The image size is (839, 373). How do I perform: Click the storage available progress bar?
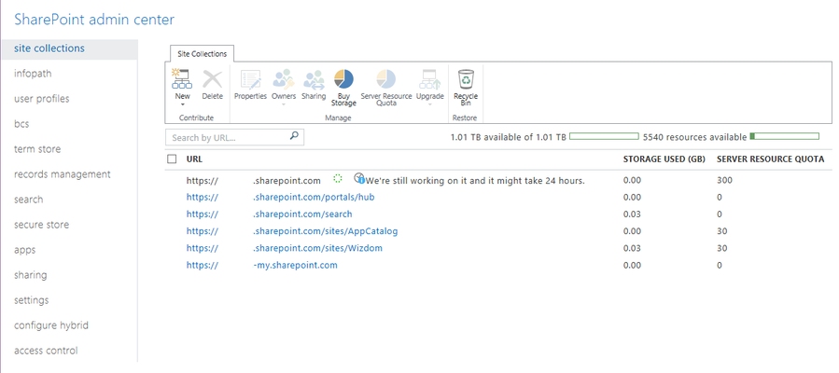point(604,137)
